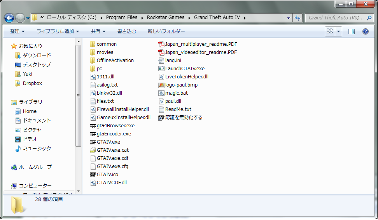Select the logo-paul.bmp image icon

[x=161, y=85]
